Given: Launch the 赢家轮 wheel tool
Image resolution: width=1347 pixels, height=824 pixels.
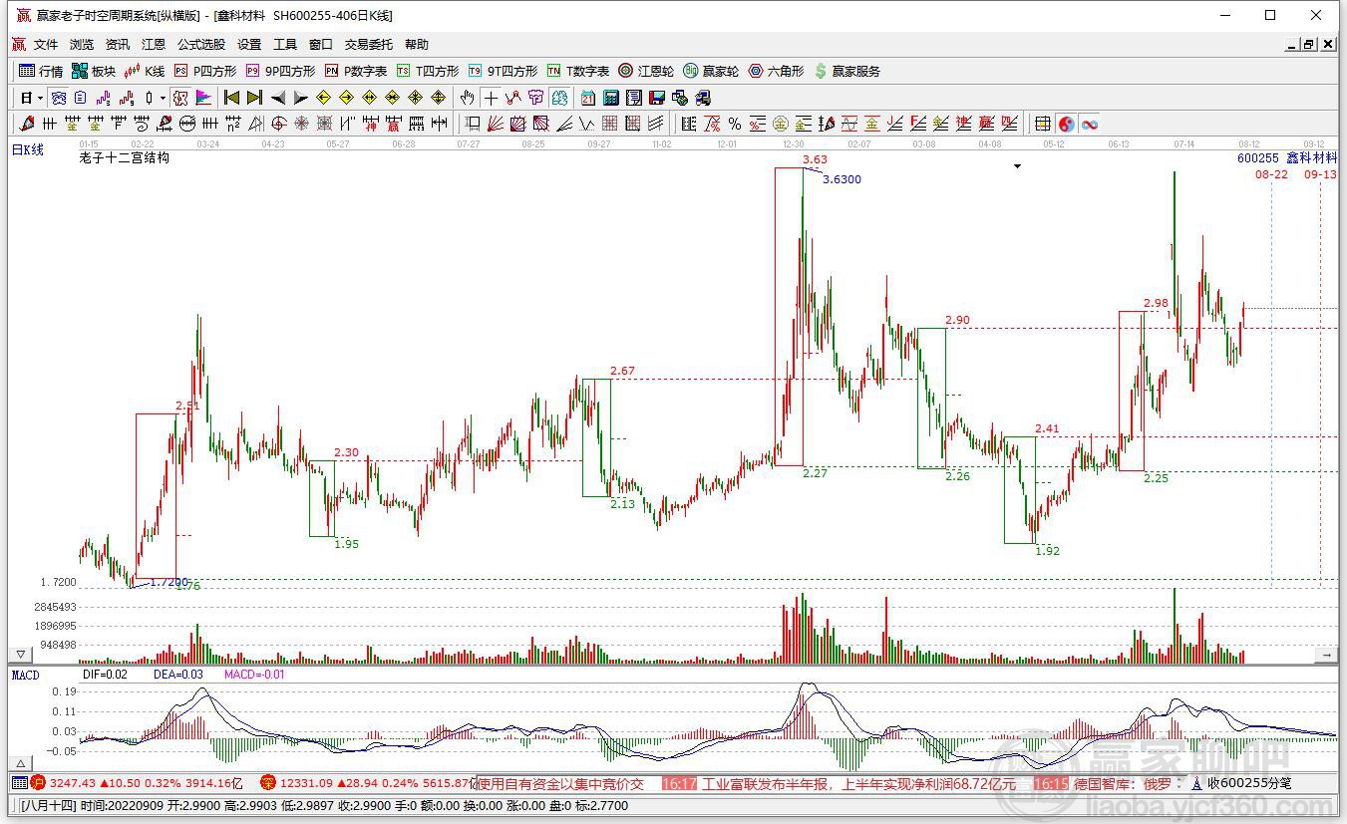Looking at the screenshot, I should click(x=711, y=71).
